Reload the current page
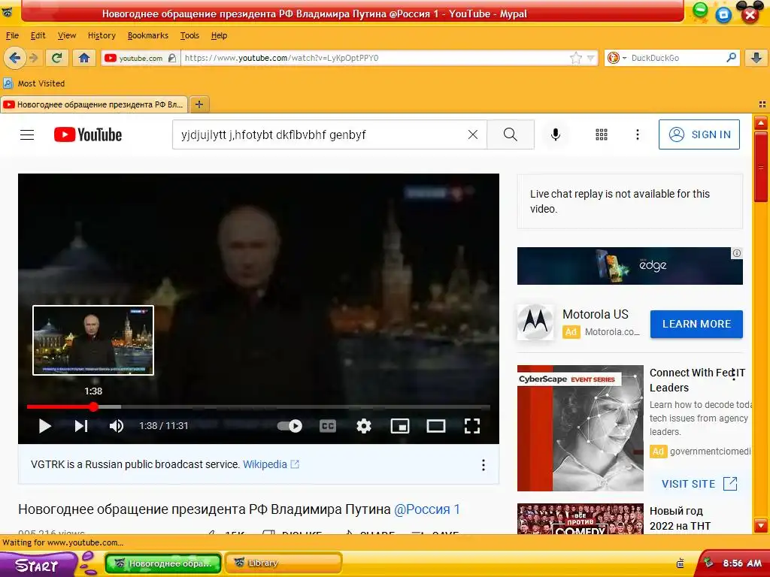The width and height of the screenshot is (770, 577). [57, 58]
